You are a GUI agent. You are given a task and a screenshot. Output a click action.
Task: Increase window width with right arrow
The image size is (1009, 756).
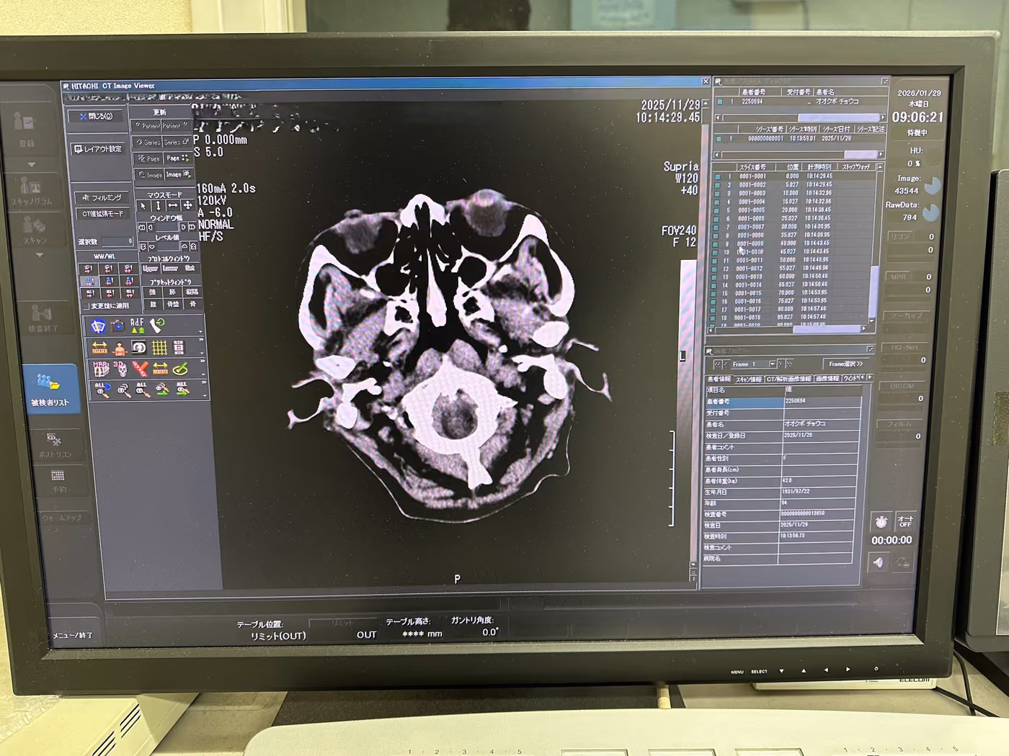point(183,227)
